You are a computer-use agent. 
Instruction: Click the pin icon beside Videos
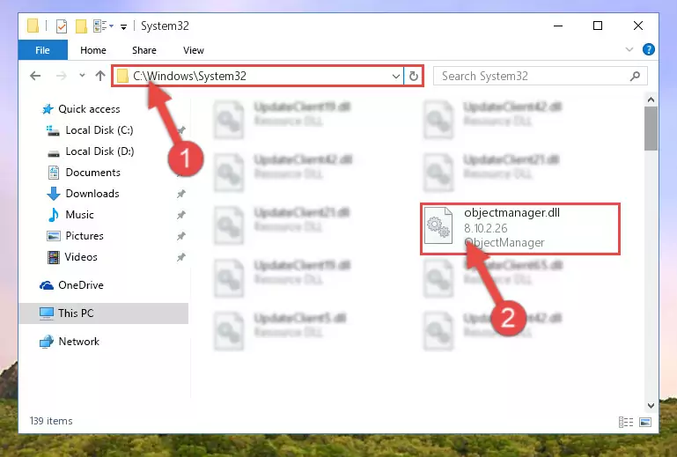click(180, 257)
